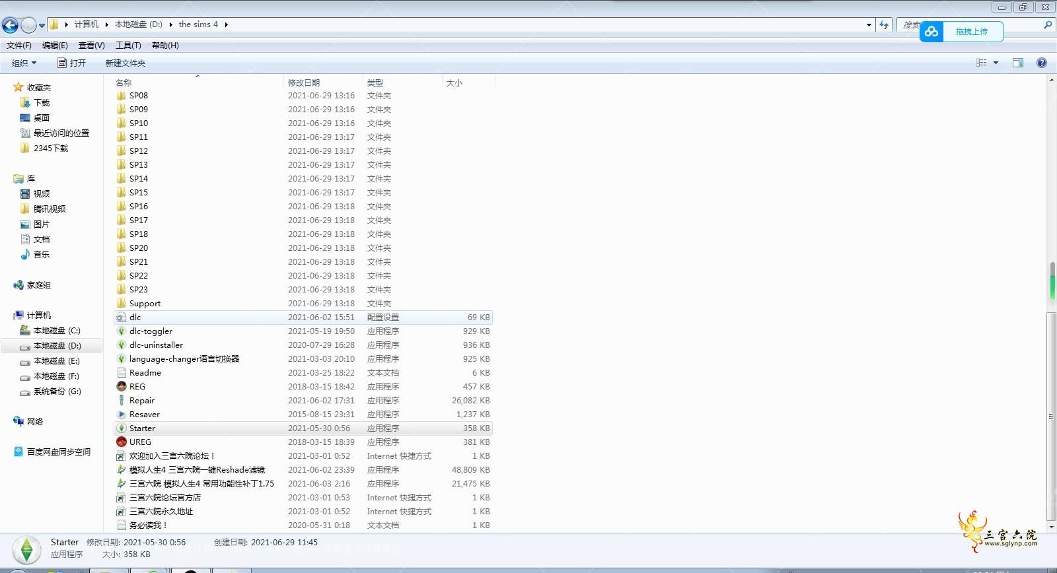
Task: Open the 工具(T) menu
Action: coord(128,46)
